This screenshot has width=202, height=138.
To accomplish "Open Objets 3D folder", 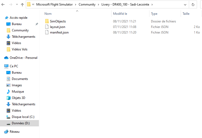I will tap(18, 98).
